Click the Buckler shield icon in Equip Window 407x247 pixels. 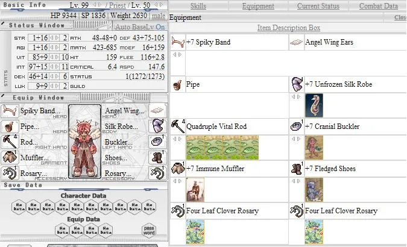tap(156, 142)
